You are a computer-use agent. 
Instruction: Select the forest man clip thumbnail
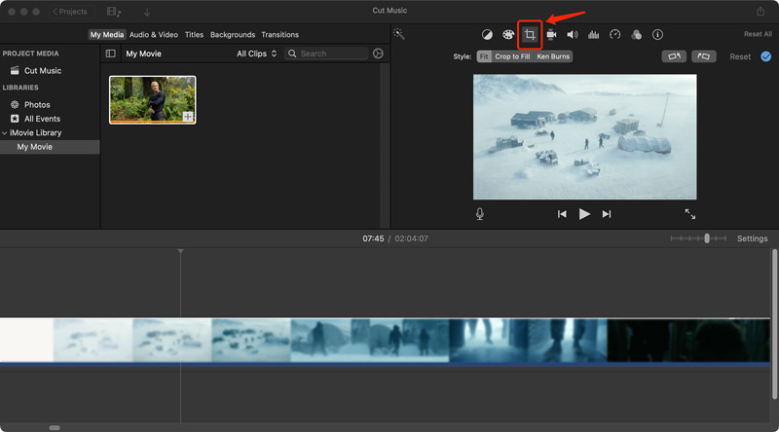click(153, 100)
